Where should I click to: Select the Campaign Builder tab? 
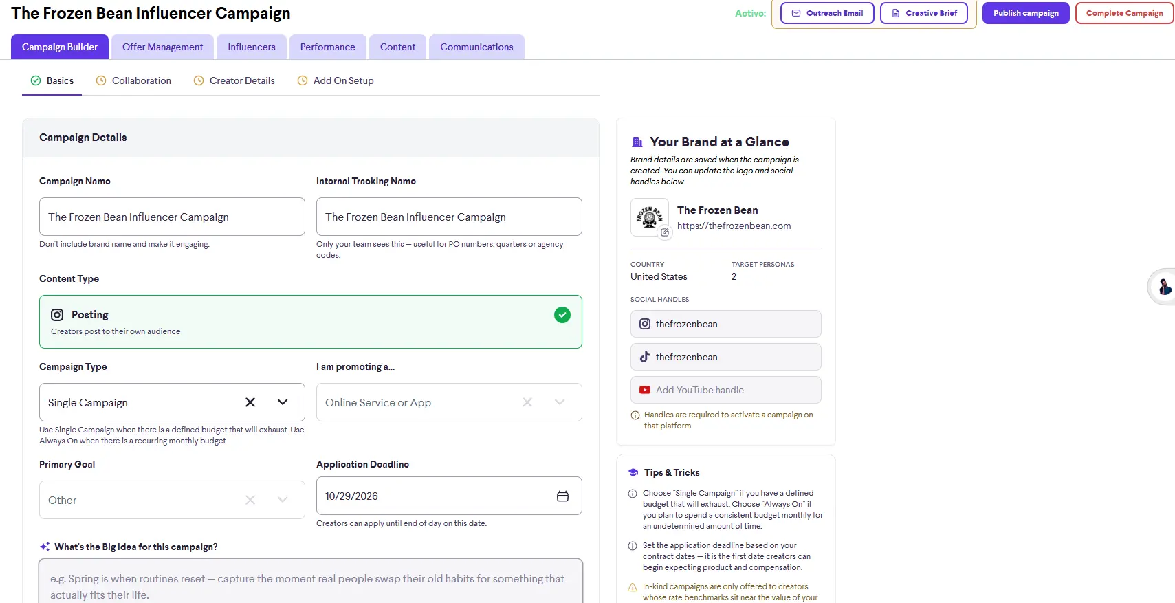click(60, 47)
